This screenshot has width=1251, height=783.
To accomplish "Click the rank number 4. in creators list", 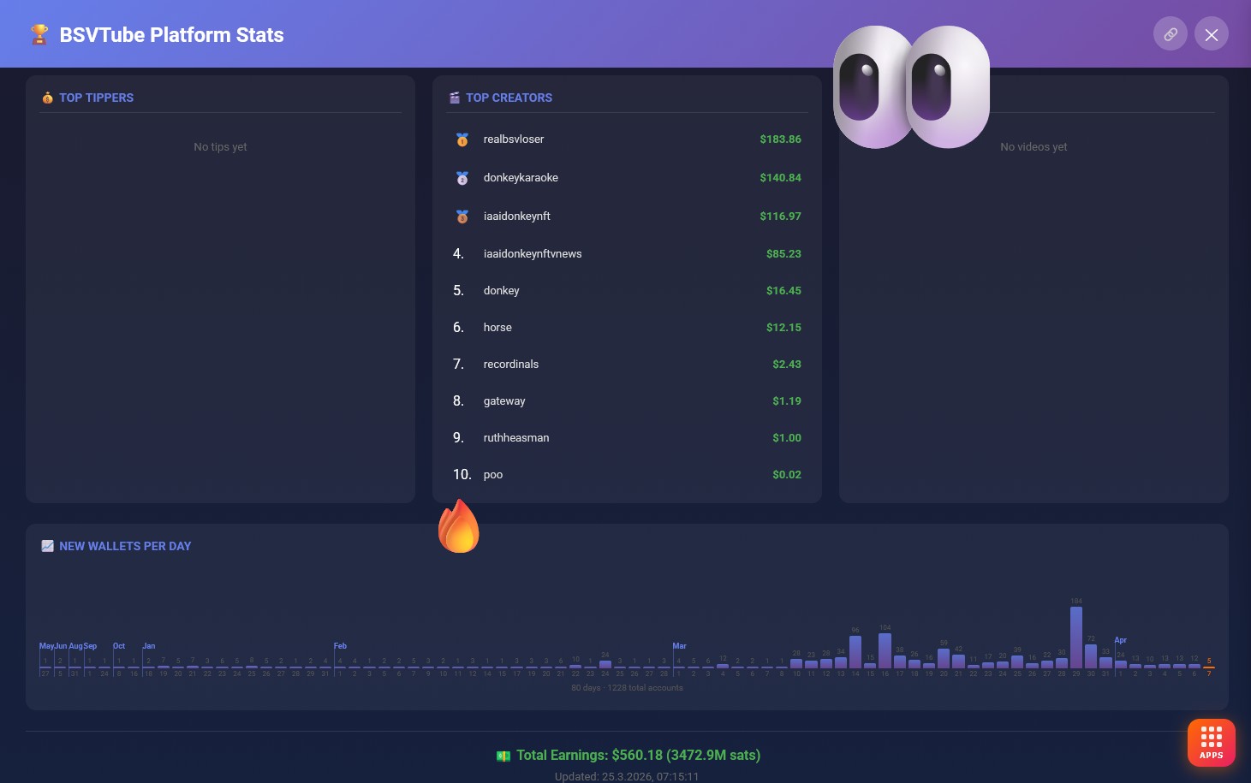I will click(458, 254).
